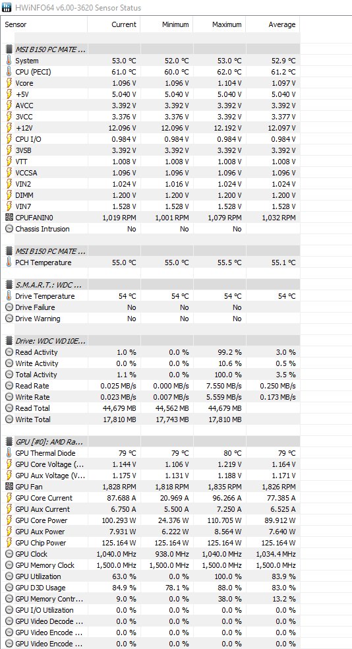Click the icon beside GPU Utilization
Image resolution: width=352 pixels, height=649 pixels.
click(9, 576)
